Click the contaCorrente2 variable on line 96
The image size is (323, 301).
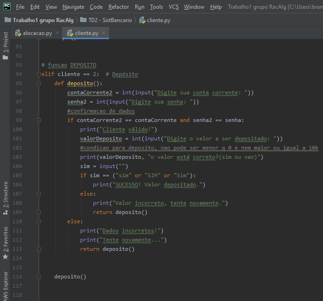click(90, 93)
